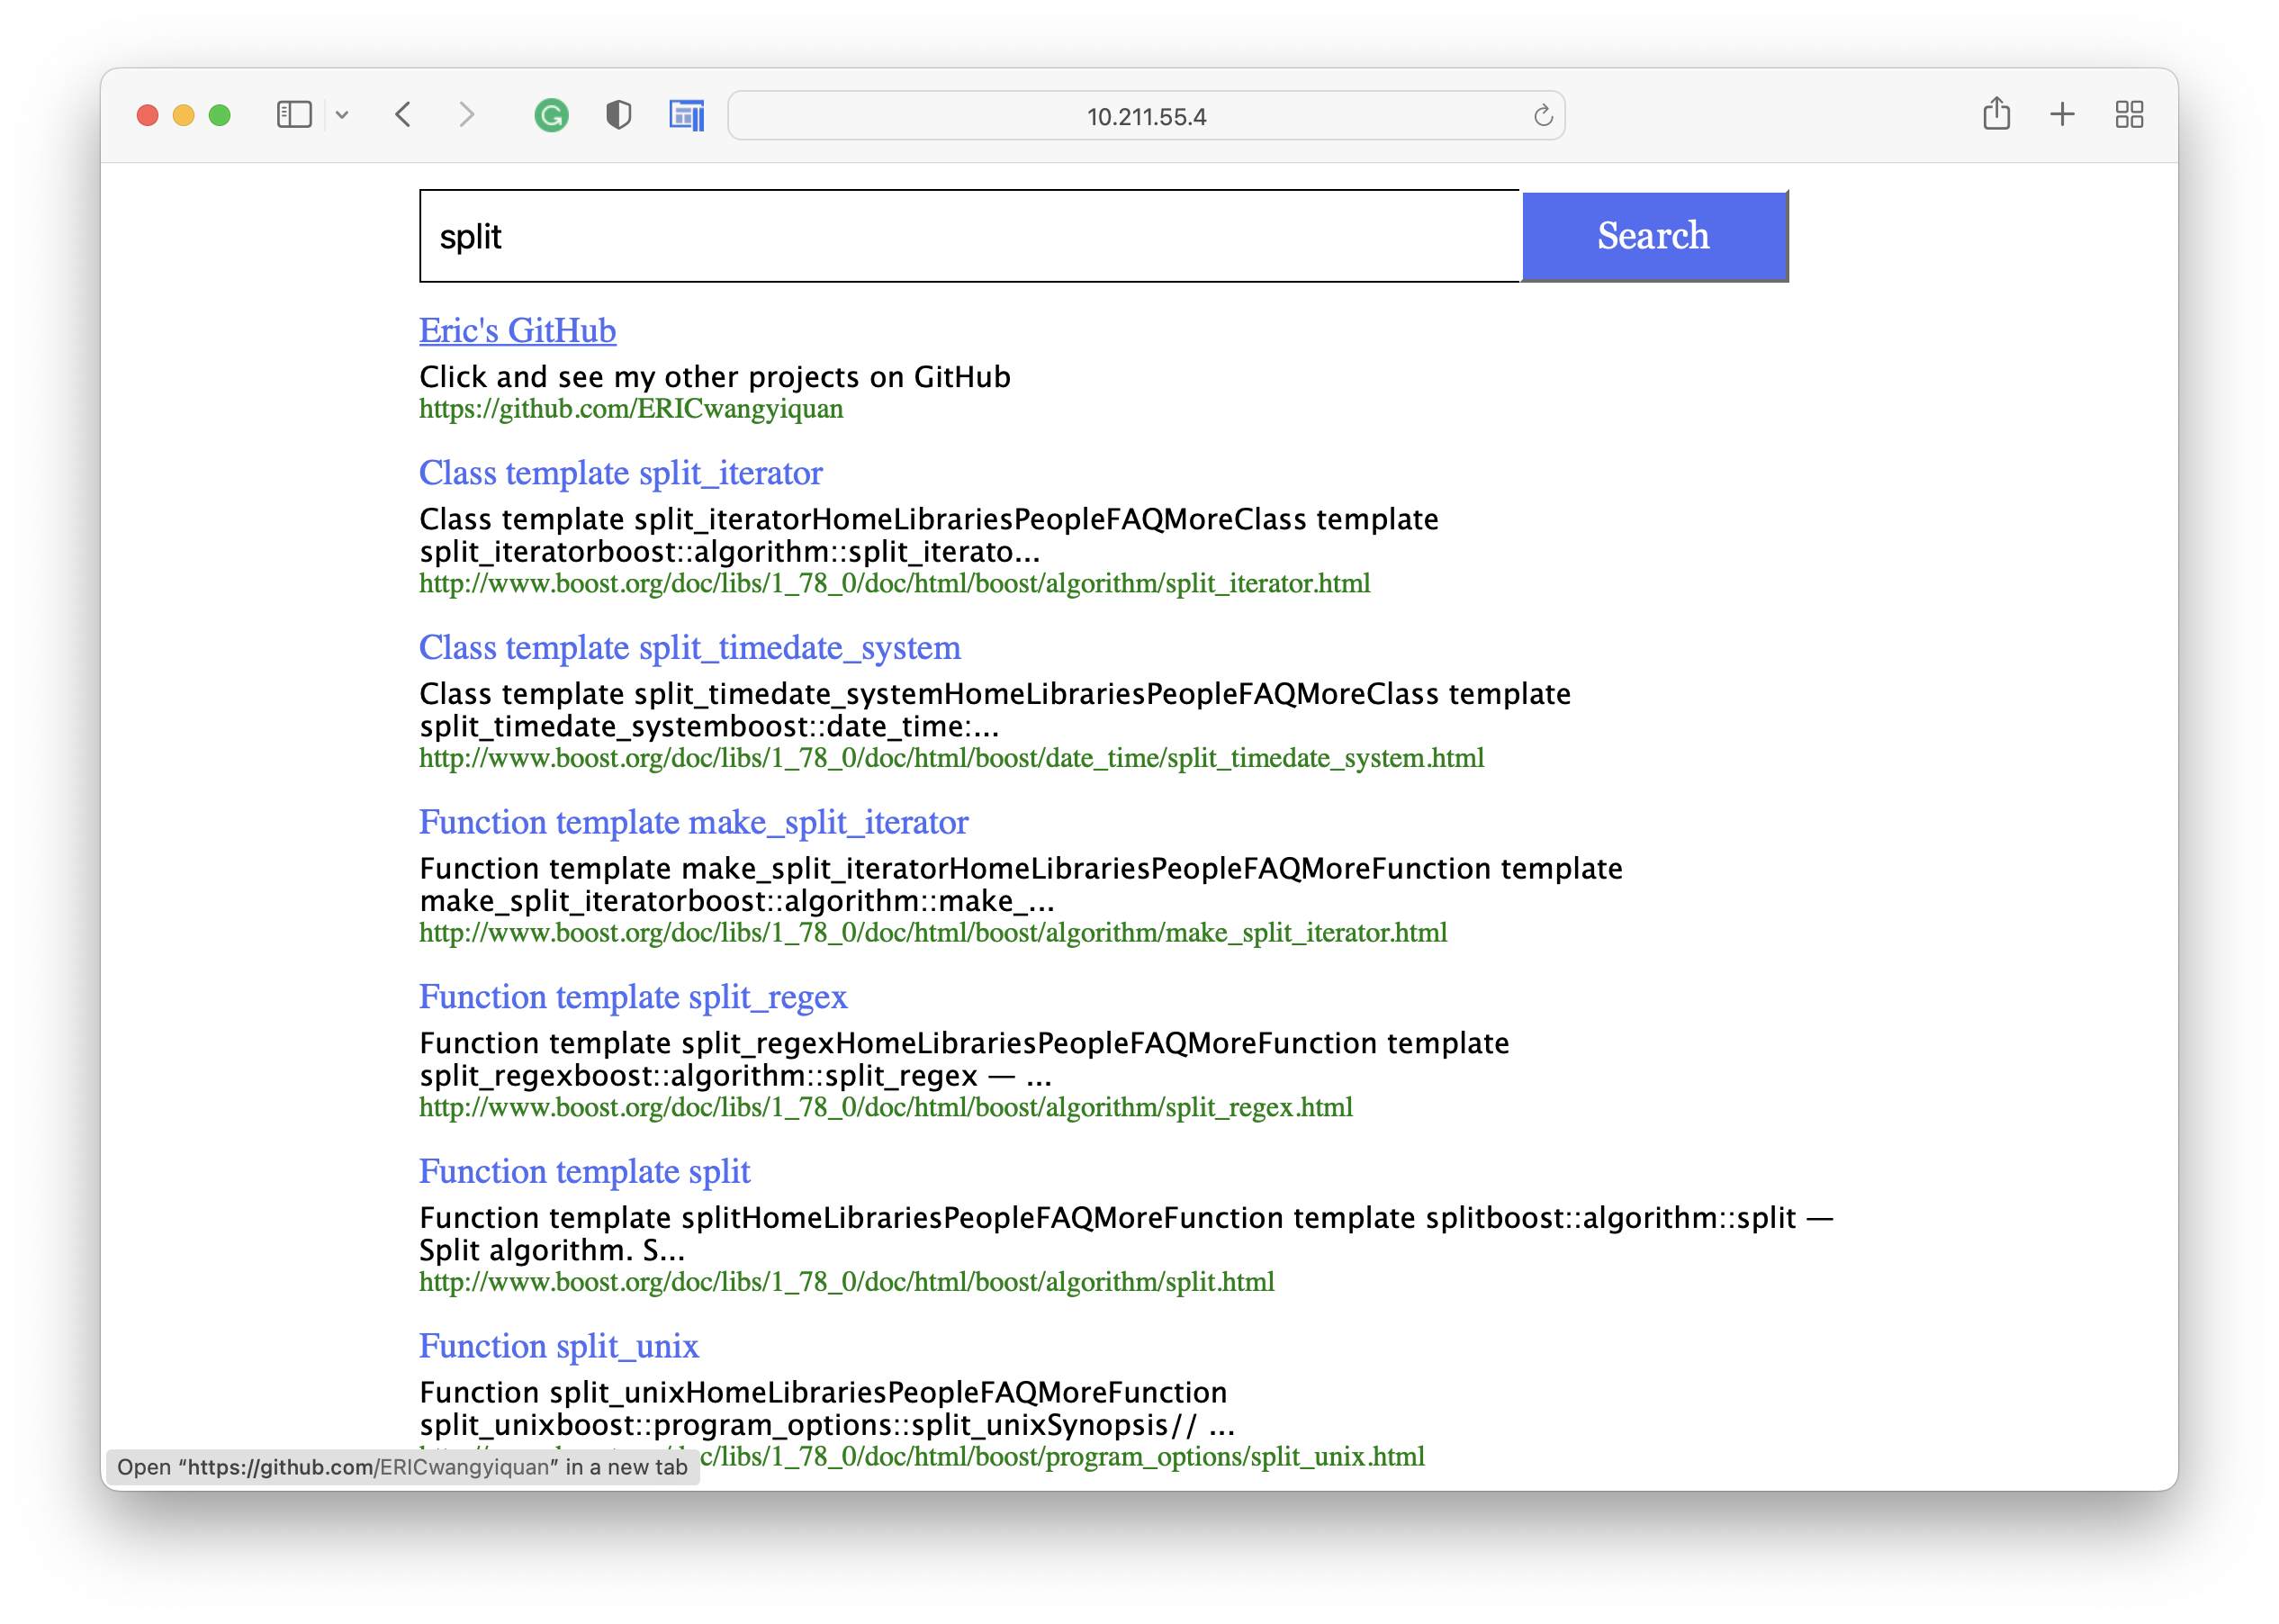This screenshot has height=1624, width=2279.
Task: Open a new tab with plus icon
Action: click(2062, 115)
